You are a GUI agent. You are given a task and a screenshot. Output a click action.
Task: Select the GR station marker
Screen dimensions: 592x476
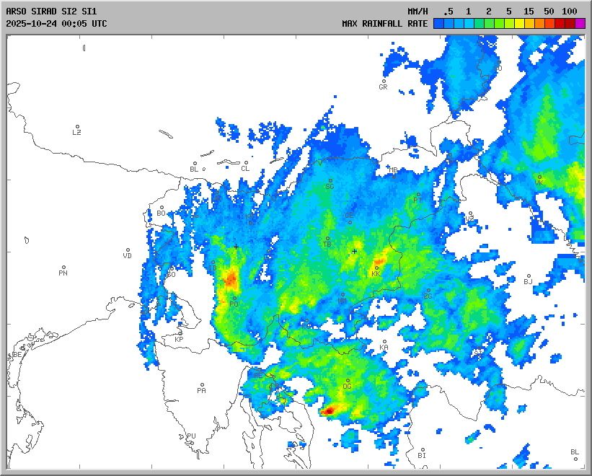(x=384, y=82)
